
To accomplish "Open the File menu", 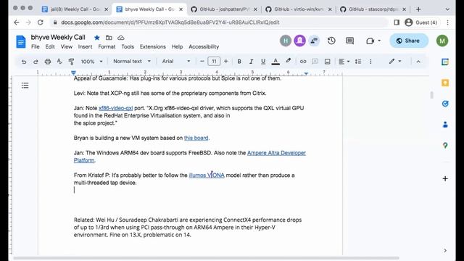I will 36,46.
